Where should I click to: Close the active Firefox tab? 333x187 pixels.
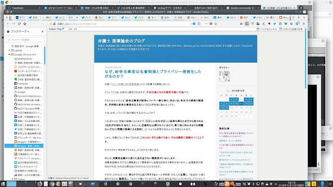coord(77,18)
